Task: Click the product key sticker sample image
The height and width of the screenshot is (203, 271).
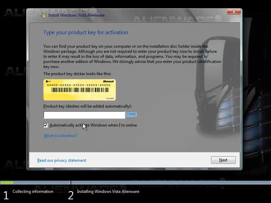Action: pos(80,90)
